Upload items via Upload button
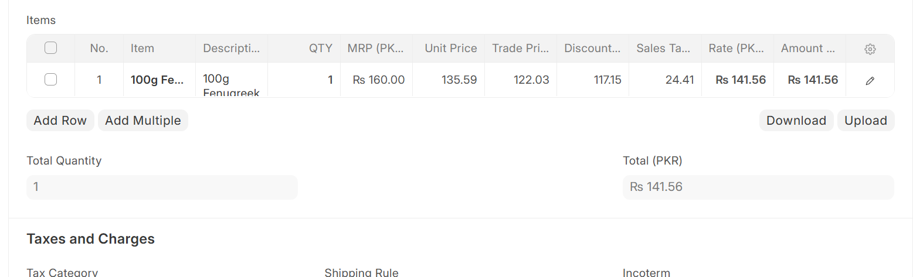 866,121
